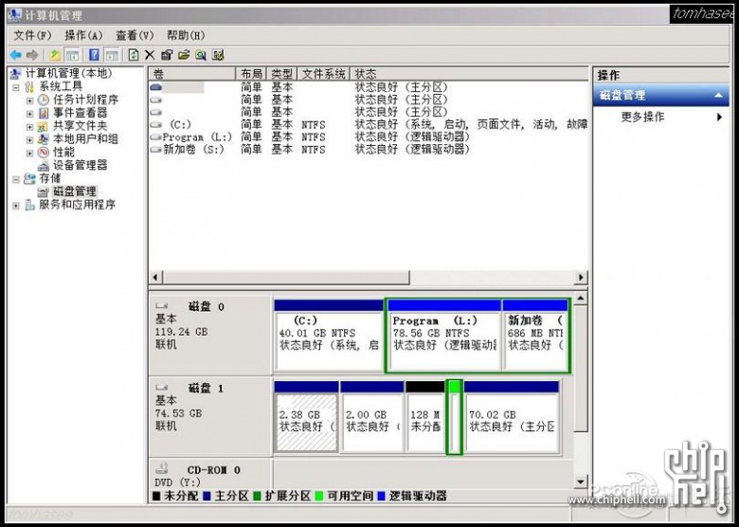This screenshot has height=527, width=739.
Task: Click the 文件系统 column header
Action: [324, 74]
